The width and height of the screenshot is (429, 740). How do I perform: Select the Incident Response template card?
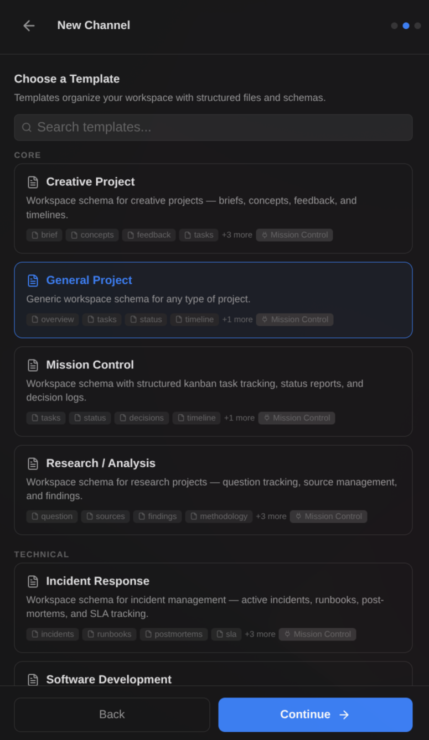(x=214, y=607)
